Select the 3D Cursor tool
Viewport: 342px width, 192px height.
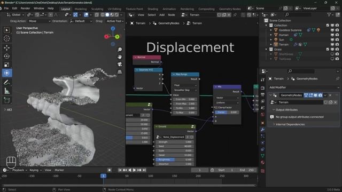pyautogui.click(x=7, y=38)
